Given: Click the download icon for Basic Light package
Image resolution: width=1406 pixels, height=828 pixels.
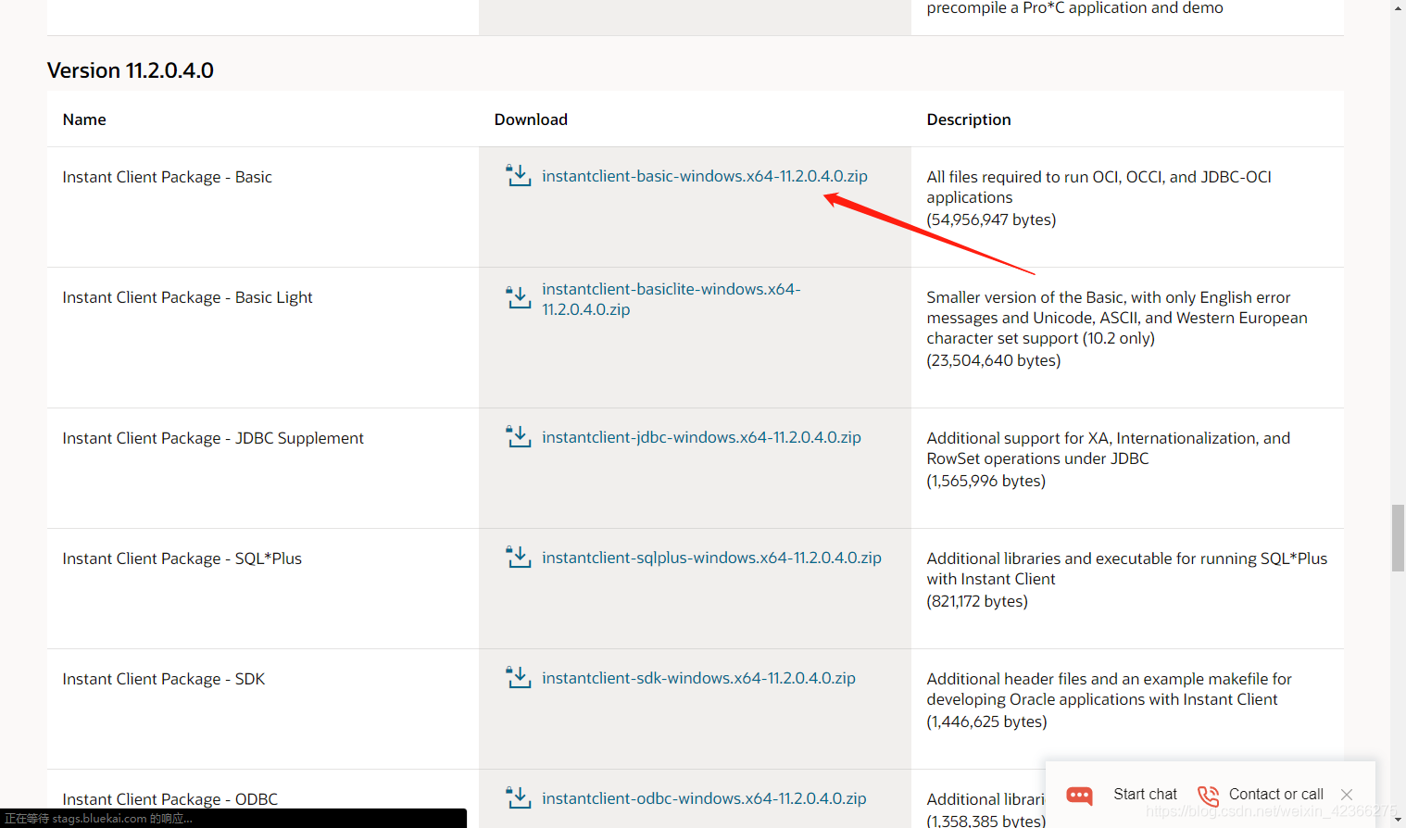Looking at the screenshot, I should pyautogui.click(x=518, y=297).
